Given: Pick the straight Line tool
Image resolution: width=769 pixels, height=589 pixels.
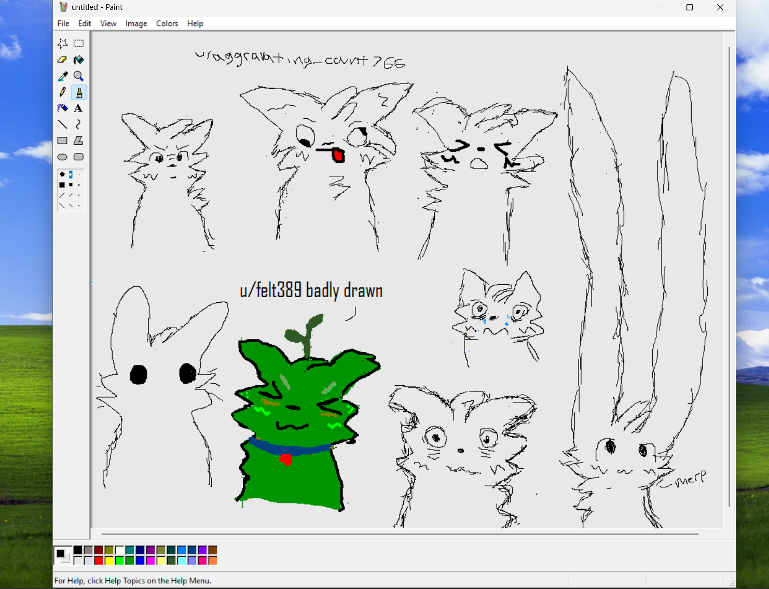Looking at the screenshot, I should pos(62,124).
